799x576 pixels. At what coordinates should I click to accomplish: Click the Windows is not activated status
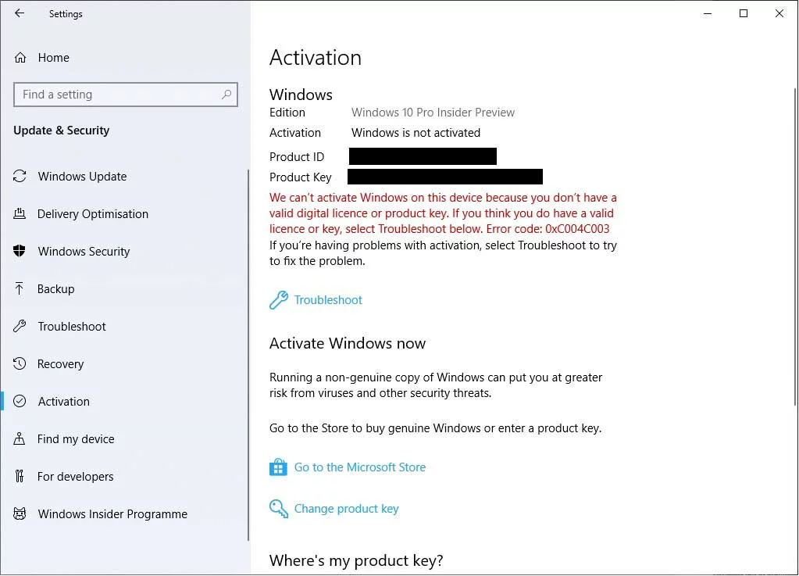(x=416, y=133)
